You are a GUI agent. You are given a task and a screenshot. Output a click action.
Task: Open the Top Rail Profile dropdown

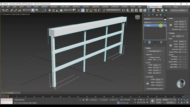pos(157,65)
